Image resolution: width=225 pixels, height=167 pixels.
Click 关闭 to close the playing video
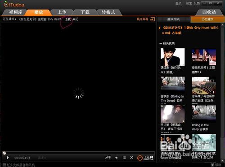[76, 19]
